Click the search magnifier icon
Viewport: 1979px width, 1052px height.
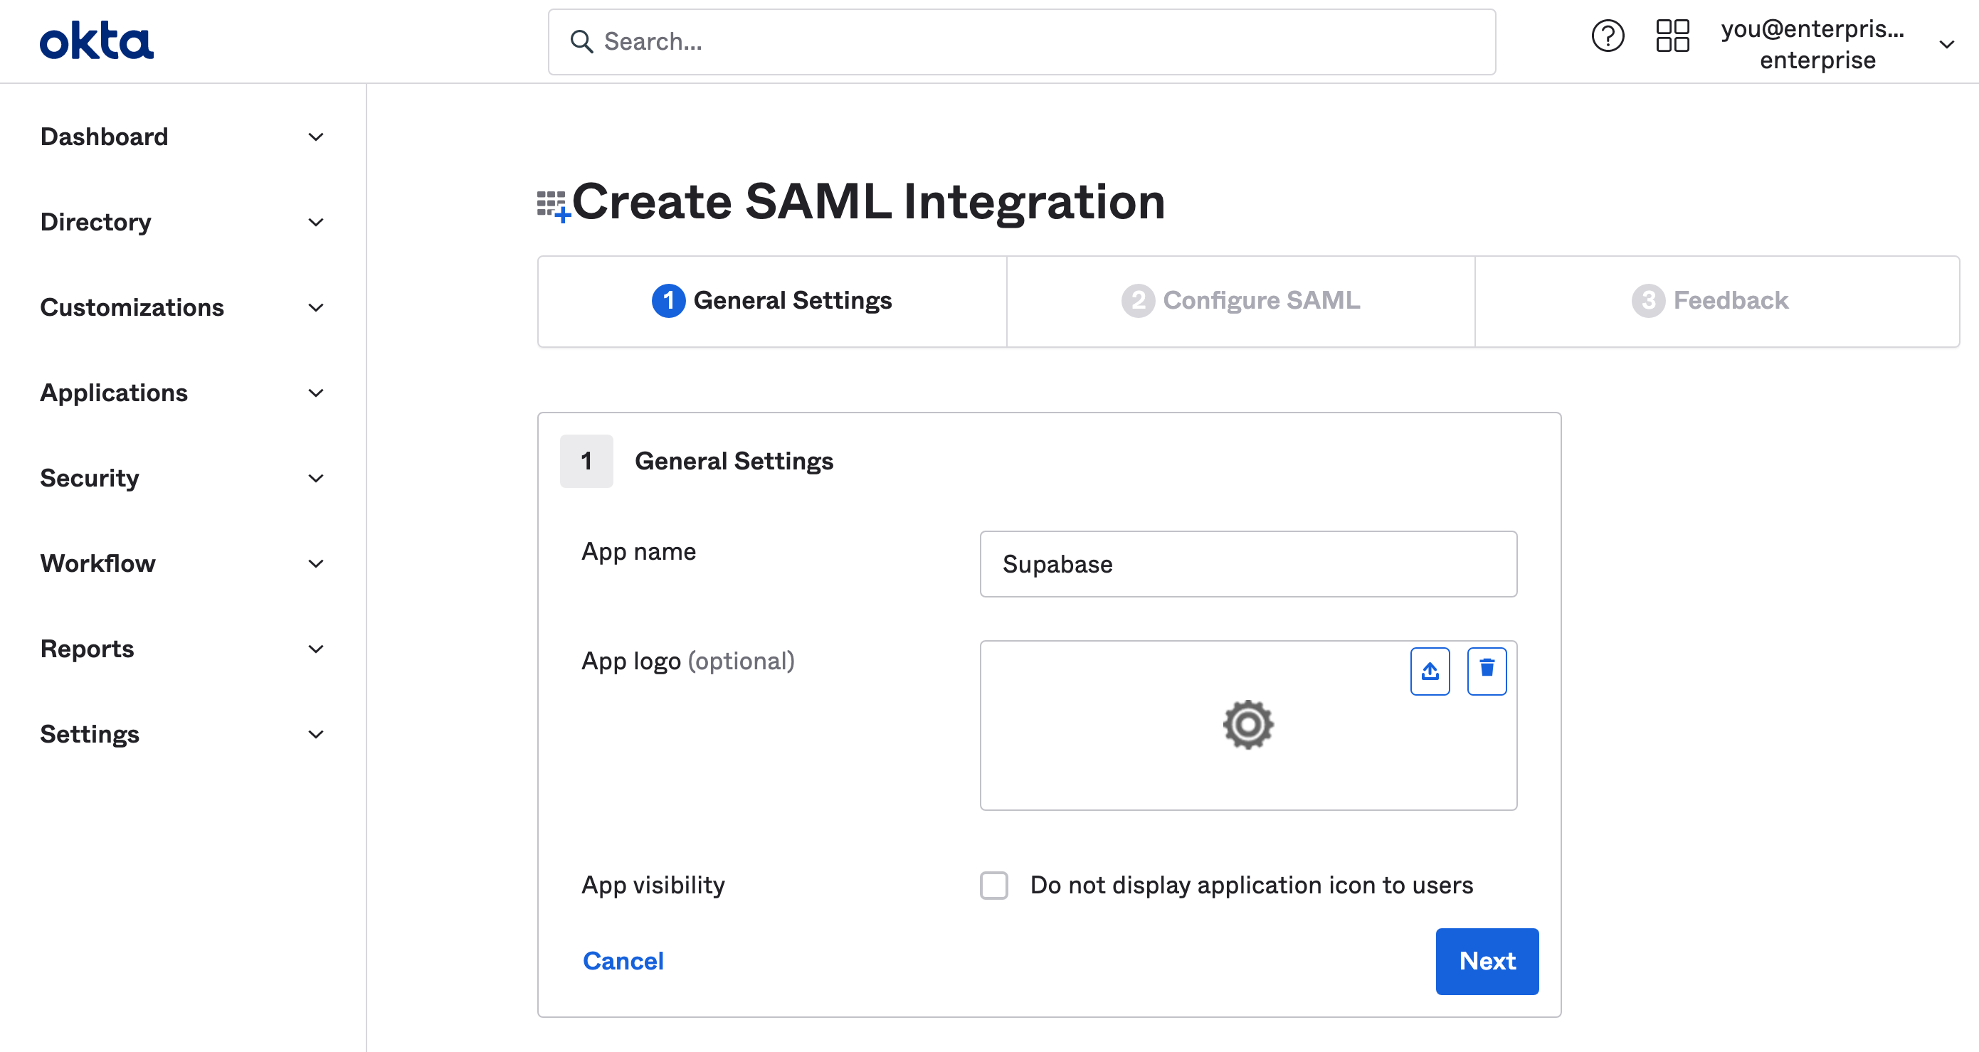tap(582, 41)
